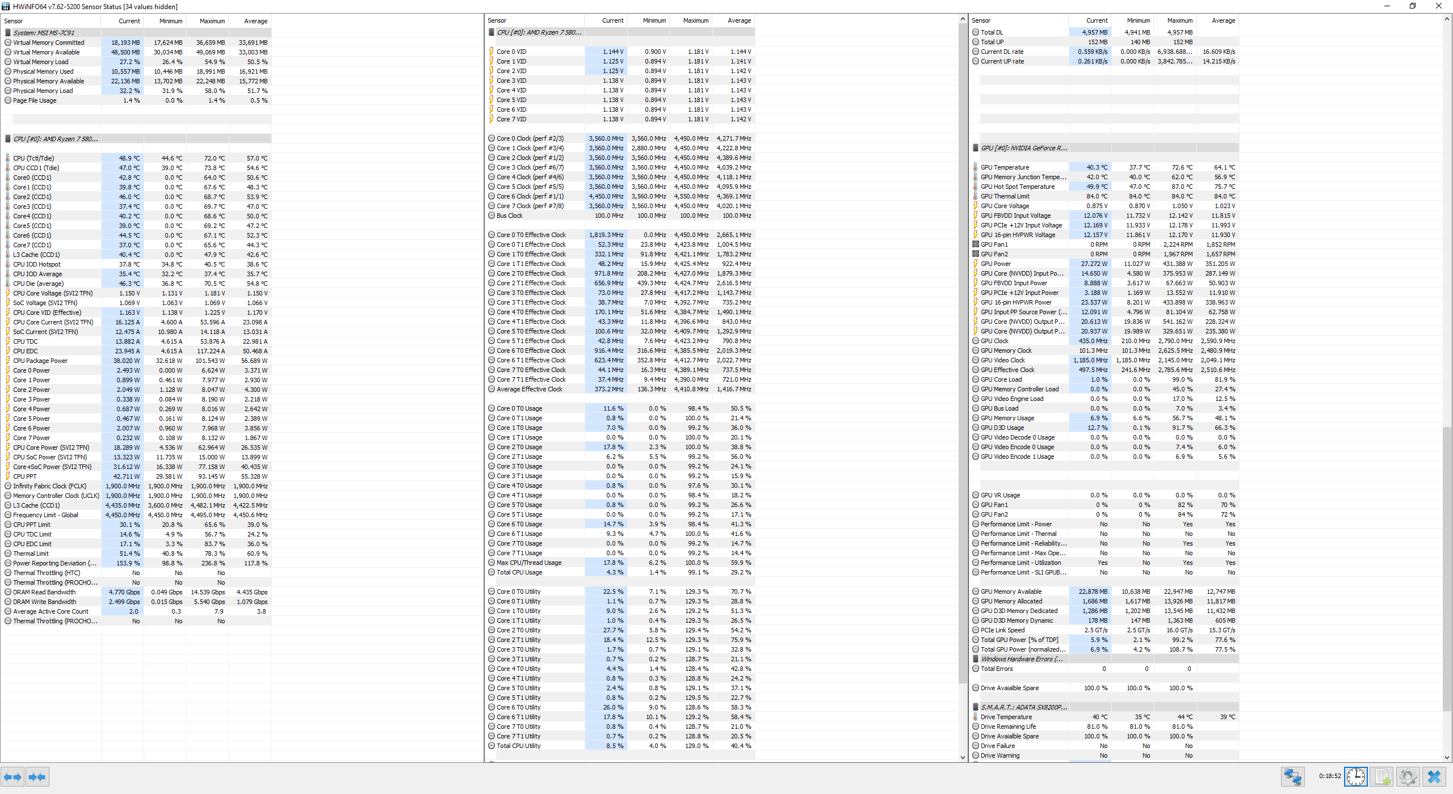Viewport: 1453px width, 794px height.
Task: Click the shrink columns arrows button
Action: [x=37, y=777]
